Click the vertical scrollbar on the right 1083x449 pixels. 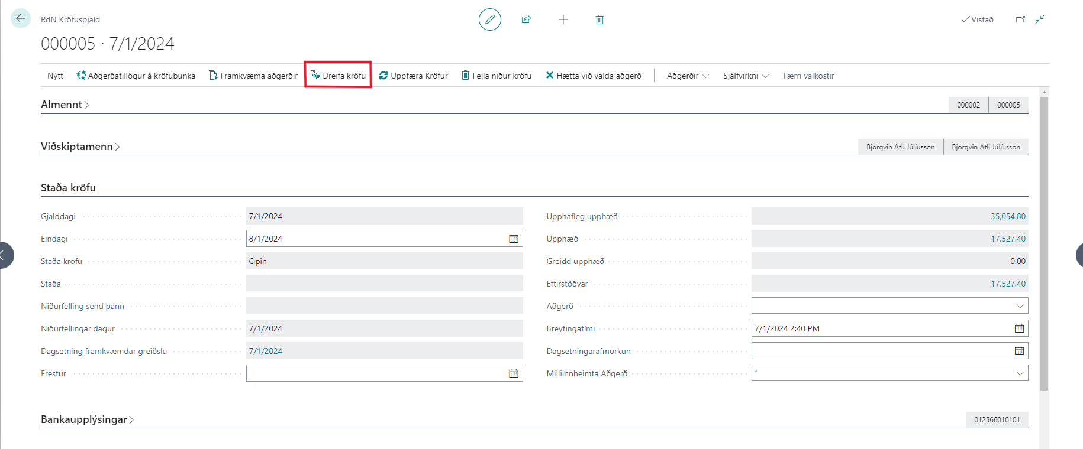click(x=1044, y=236)
